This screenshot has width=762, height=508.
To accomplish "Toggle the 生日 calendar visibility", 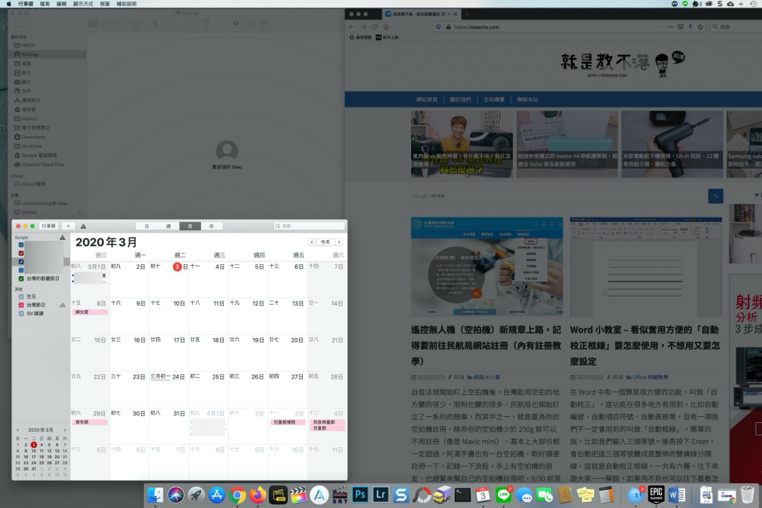I will pos(21,297).
